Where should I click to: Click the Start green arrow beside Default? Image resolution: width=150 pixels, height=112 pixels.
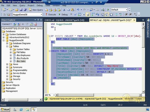tap(108, 10)
